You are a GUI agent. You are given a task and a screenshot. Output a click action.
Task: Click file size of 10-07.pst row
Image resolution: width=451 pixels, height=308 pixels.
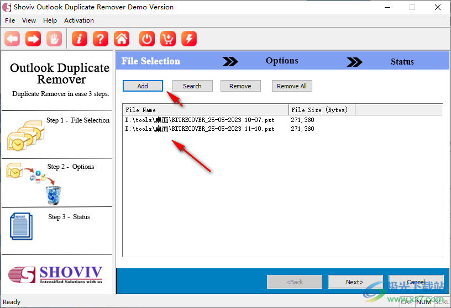(x=302, y=120)
